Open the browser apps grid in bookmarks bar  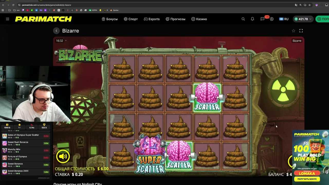(3, 10)
